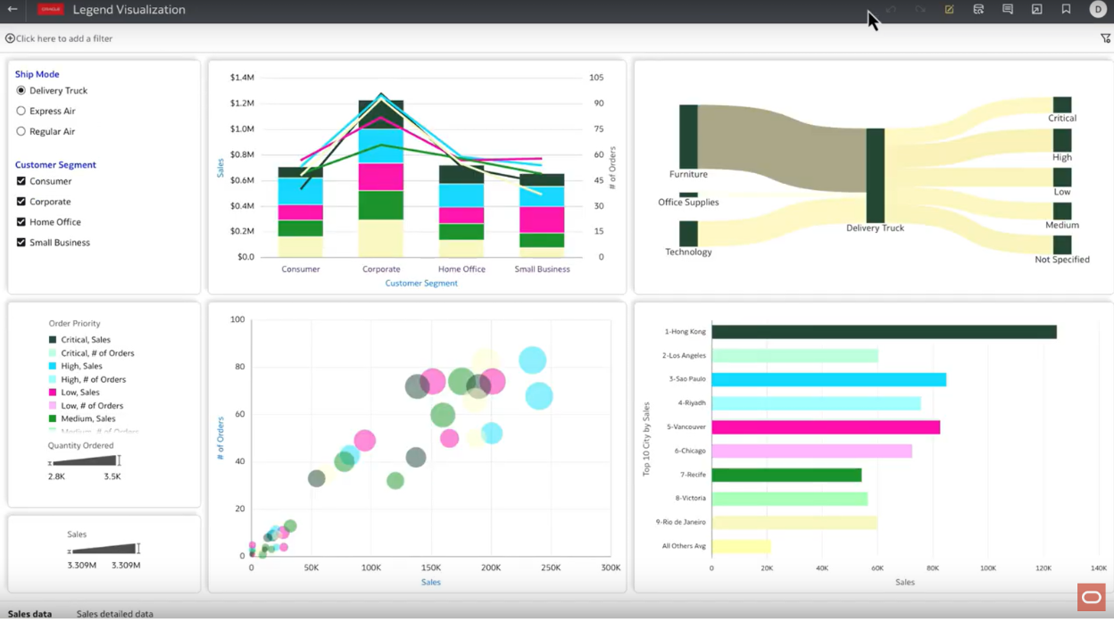Select the Express Air shipping option

click(x=21, y=111)
